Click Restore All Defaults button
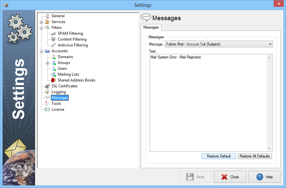This screenshot has height=188, width=286. 255,156
